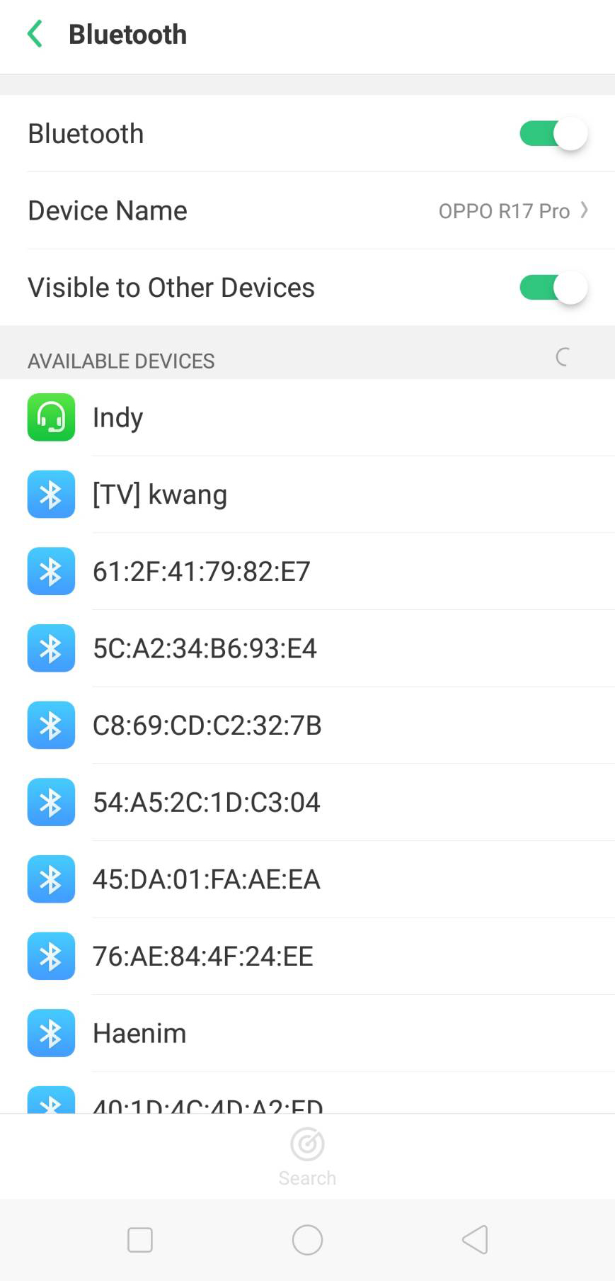The width and height of the screenshot is (615, 1281).
Task: Open OPPO R17 Pro device name value
Action: pyautogui.click(x=504, y=211)
